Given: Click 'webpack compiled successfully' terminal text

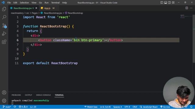Looking at the screenshot, I should pyautogui.click(x=30, y=100).
